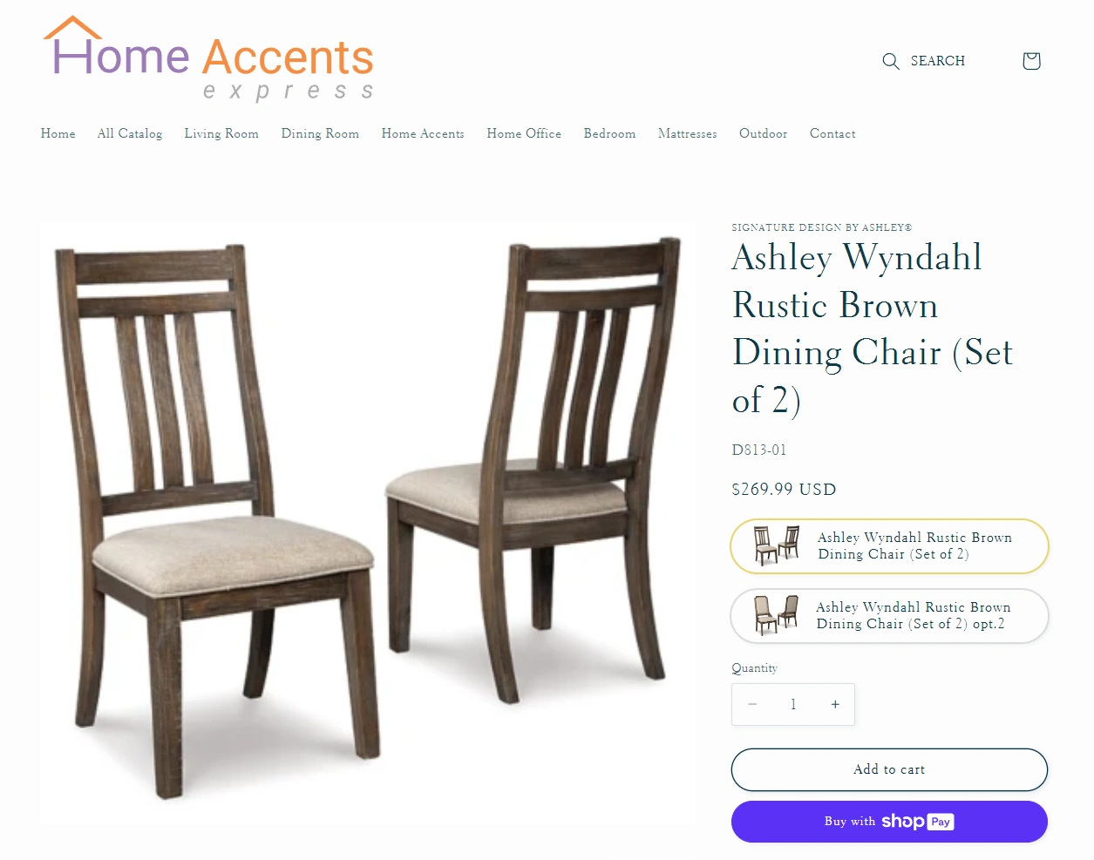The image size is (1094, 860).
Task: Click the Home Accents navigation item
Action: tap(423, 133)
